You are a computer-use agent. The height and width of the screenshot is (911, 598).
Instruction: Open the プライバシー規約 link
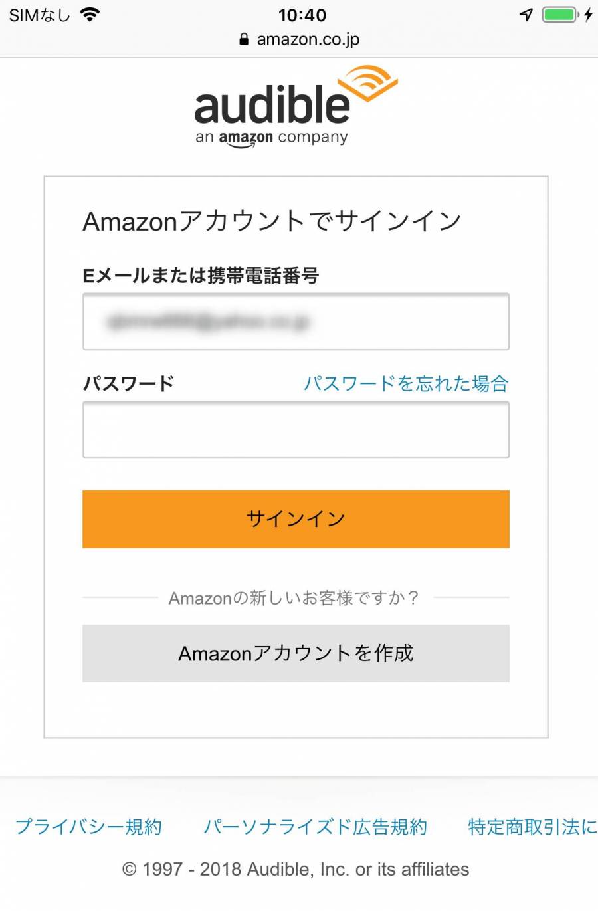click(88, 827)
